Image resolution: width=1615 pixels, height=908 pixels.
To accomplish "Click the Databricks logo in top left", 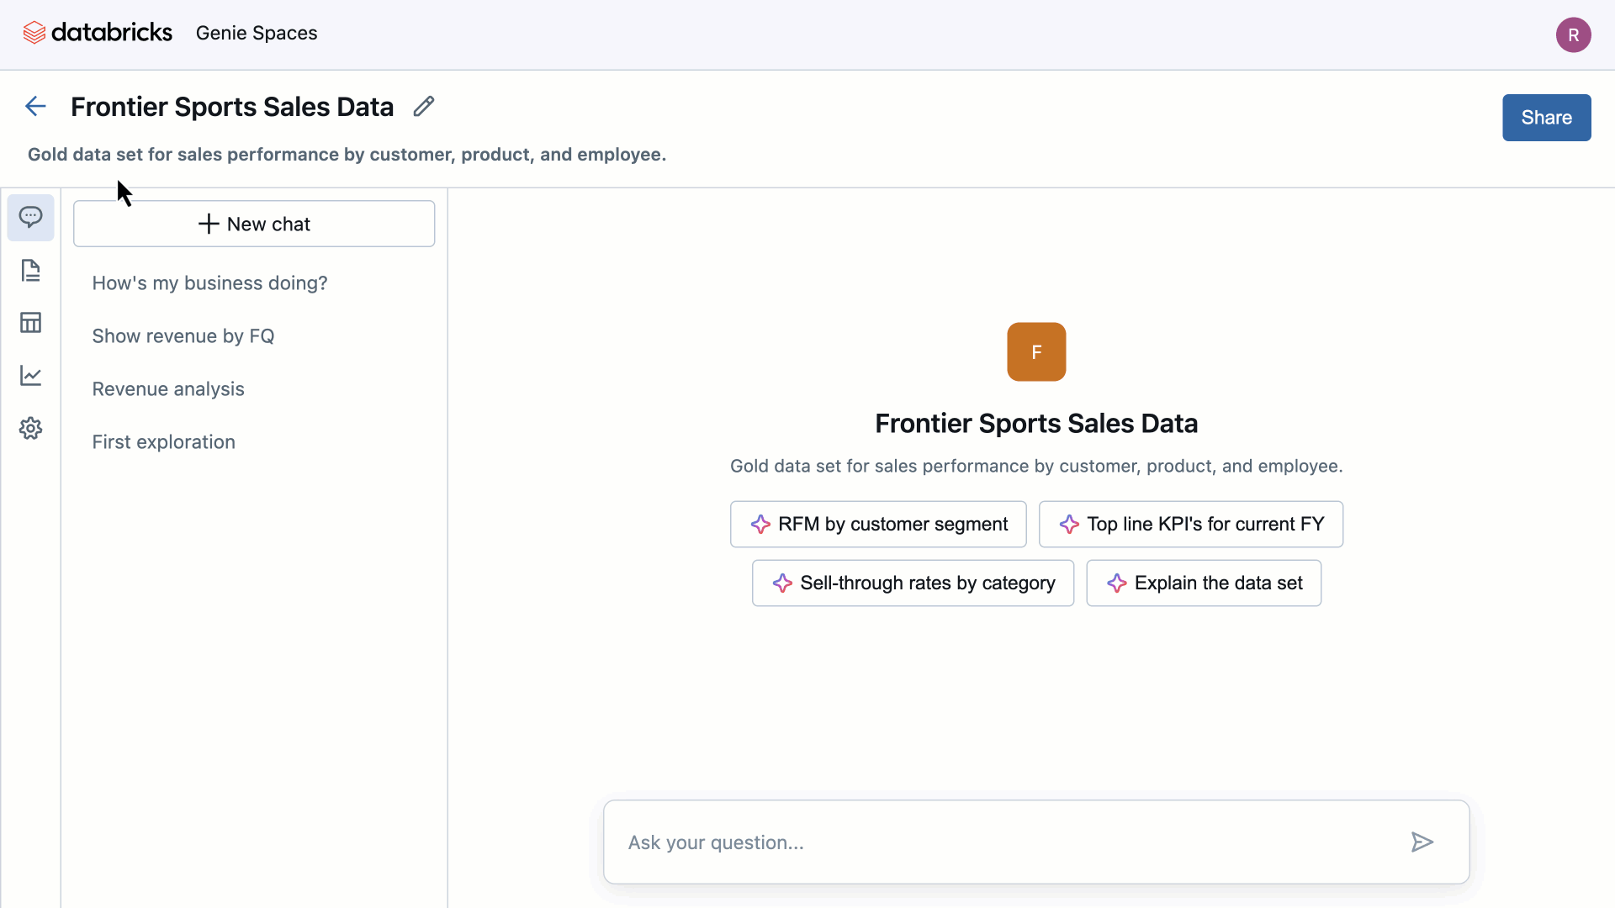I will 34,32.
